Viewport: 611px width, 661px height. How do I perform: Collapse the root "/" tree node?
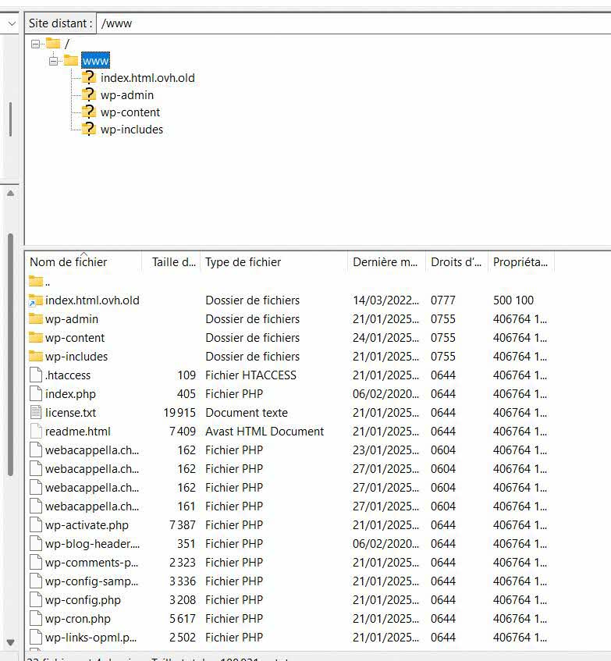click(x=36, y=44)
